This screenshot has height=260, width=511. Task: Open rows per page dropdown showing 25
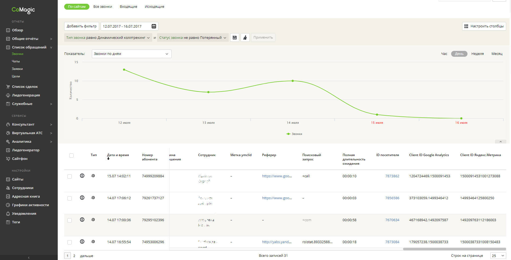tap(498, 256)
